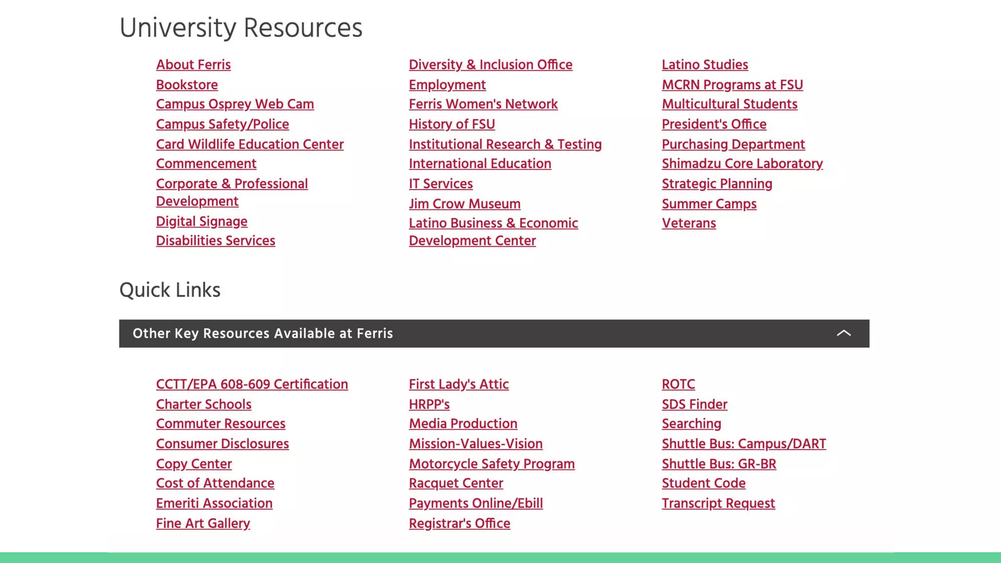This screenshot has height=563, width=1001.
Task: Open the ROTC link
Action: (678, 384)
